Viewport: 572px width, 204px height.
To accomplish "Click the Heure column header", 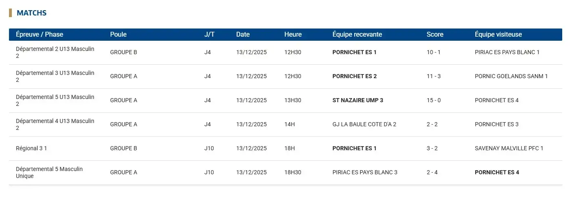I will pos(293,35).
